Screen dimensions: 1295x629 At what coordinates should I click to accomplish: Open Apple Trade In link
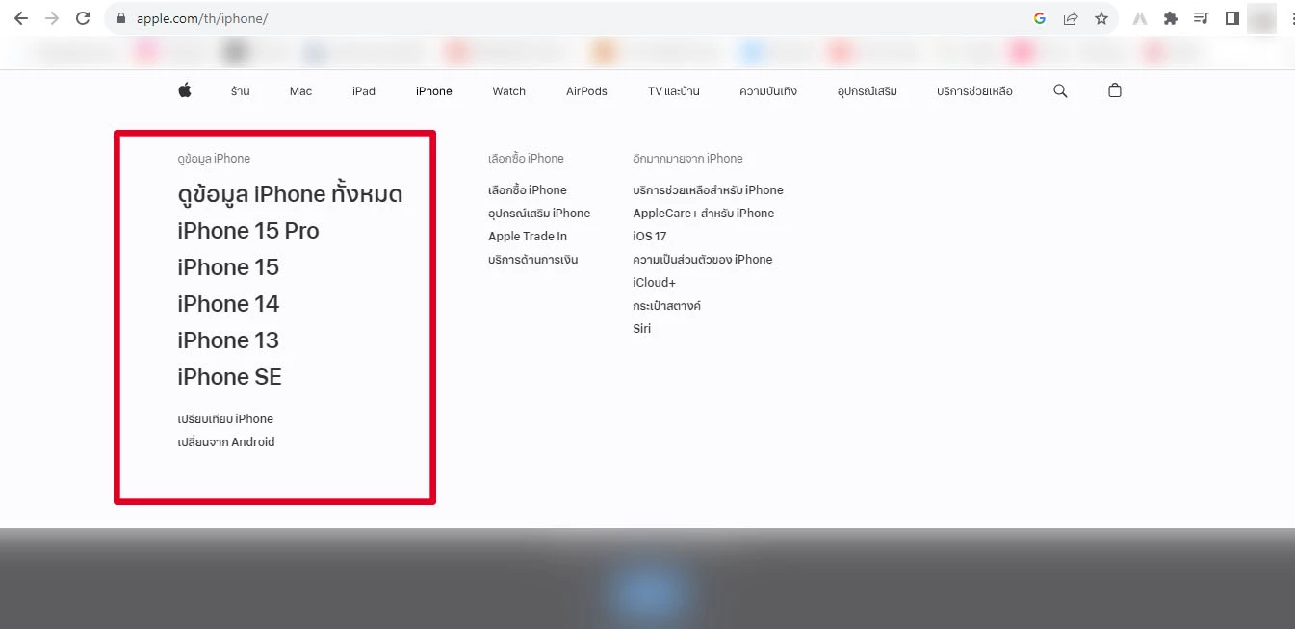point(528,237)
